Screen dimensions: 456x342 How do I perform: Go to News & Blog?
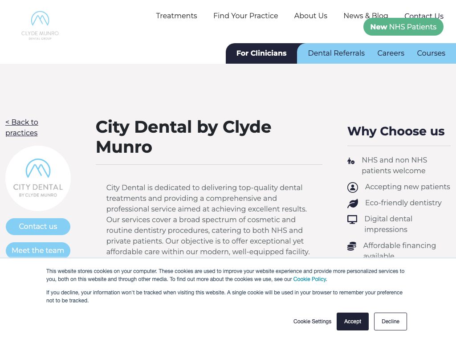366,15
